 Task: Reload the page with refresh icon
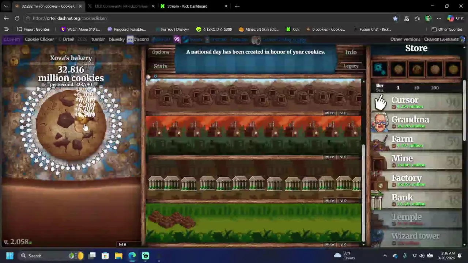tap(17, 18)
